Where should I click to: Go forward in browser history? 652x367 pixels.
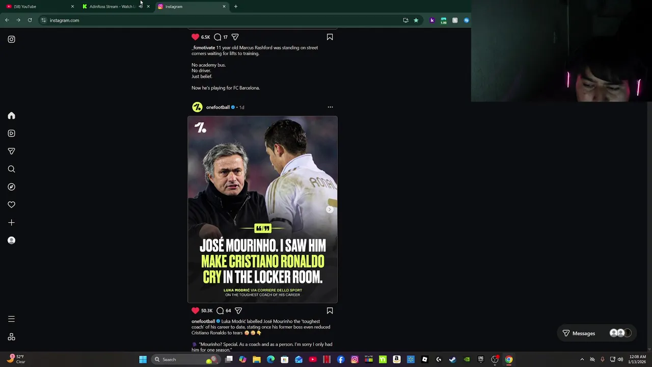pos(18,20)
